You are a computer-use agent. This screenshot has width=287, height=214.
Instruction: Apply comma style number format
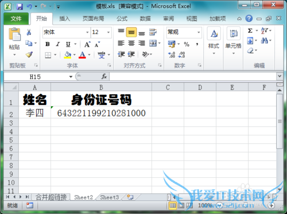(x=197, y=44)
